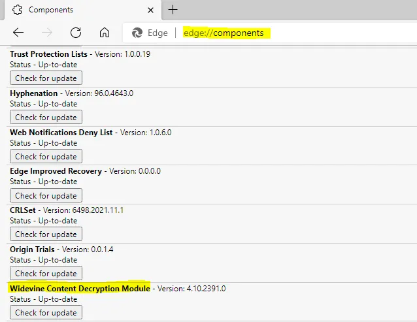Click version text 0.0.1.4
417x322 pixels.
[102, 250]
